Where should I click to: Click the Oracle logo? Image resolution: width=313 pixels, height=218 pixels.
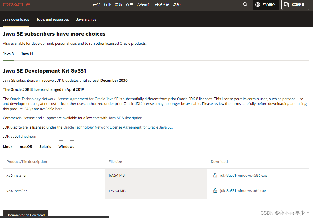(17, 5)
